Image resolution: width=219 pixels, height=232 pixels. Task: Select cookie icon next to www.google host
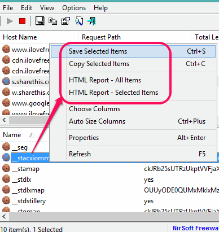6,103
